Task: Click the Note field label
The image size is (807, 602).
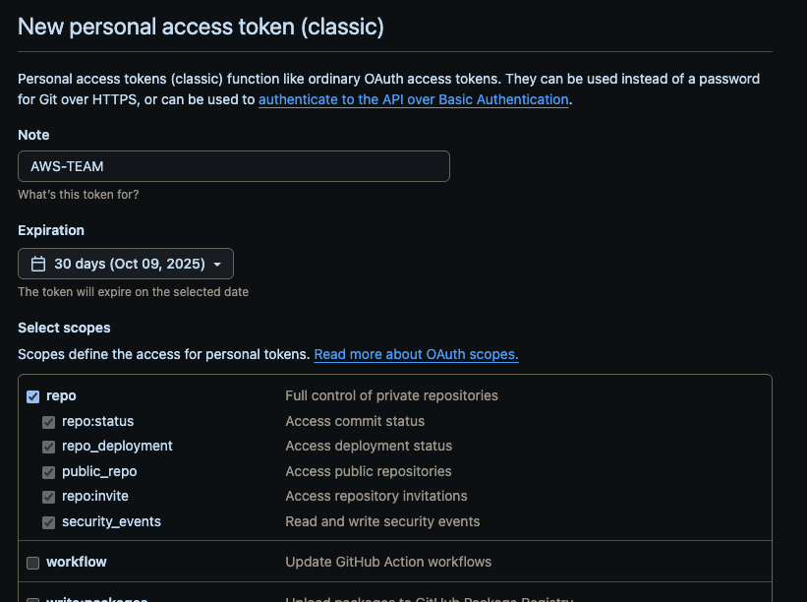Action: coord(33,135)
